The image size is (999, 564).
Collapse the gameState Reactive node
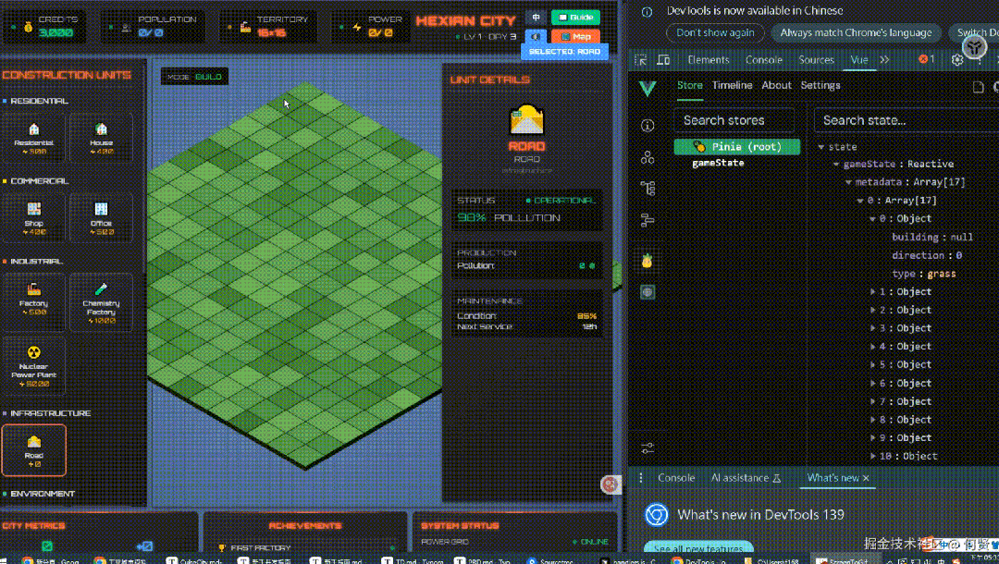tap(836, 165)
